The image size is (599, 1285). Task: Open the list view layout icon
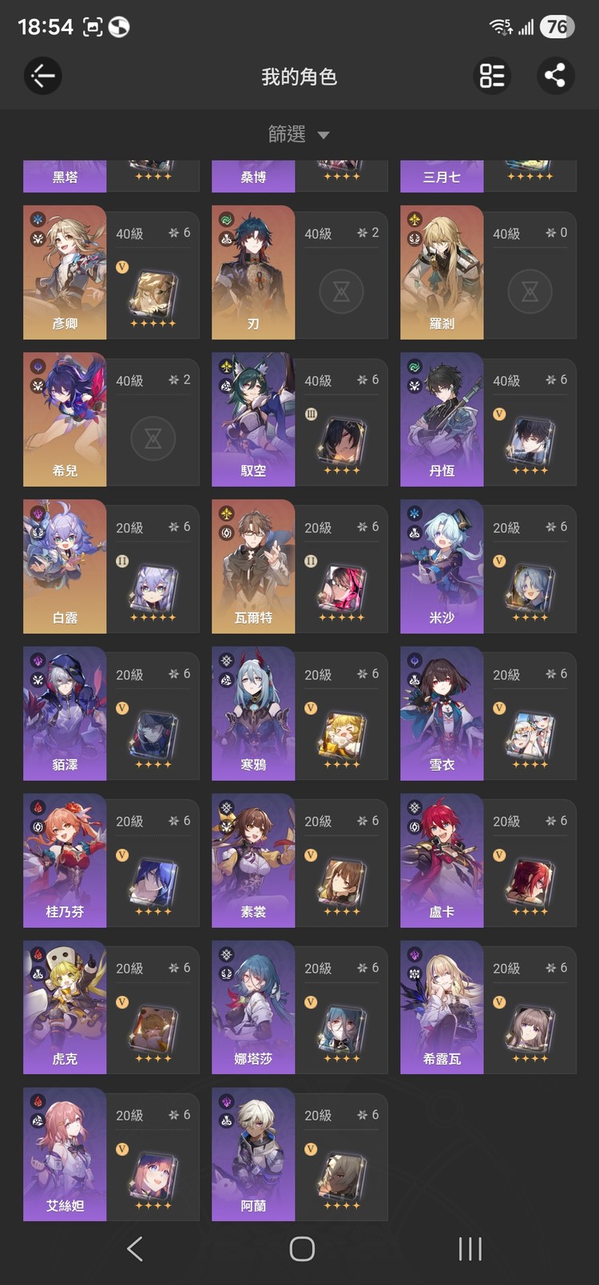[x=492, y=76]
